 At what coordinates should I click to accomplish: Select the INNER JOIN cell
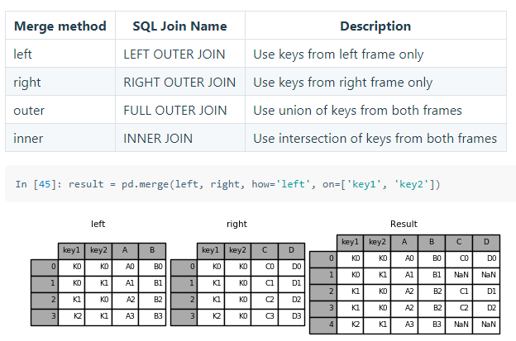click(158, 139)
